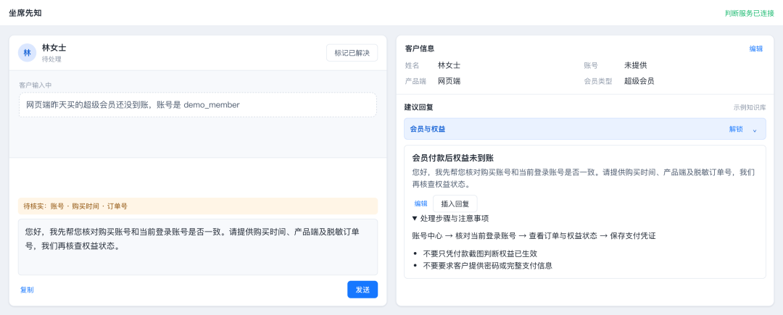
Task: Click the customer typing preview box
Action: (198, 105)
